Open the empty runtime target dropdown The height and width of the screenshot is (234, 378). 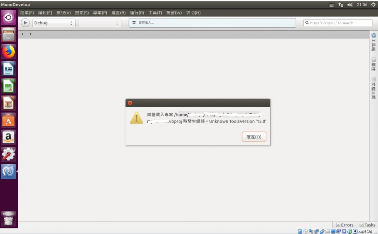[x=100, y=23]
